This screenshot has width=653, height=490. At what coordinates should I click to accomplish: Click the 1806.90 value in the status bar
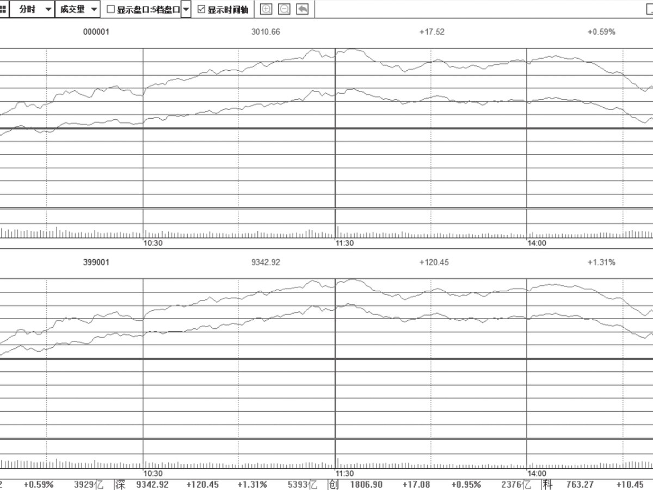point(366,485)
